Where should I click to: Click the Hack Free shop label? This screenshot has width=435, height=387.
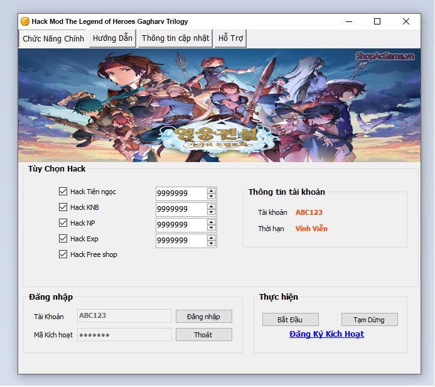[94, 254]
